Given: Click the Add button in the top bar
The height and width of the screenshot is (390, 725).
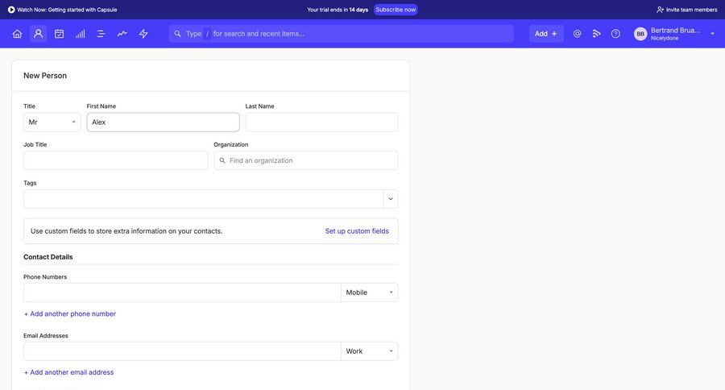Looking at the screenshot, I should pos(546,34).
